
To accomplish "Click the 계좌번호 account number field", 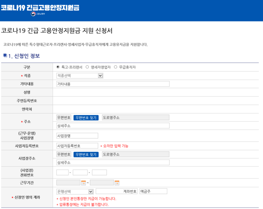I will 116,191.
